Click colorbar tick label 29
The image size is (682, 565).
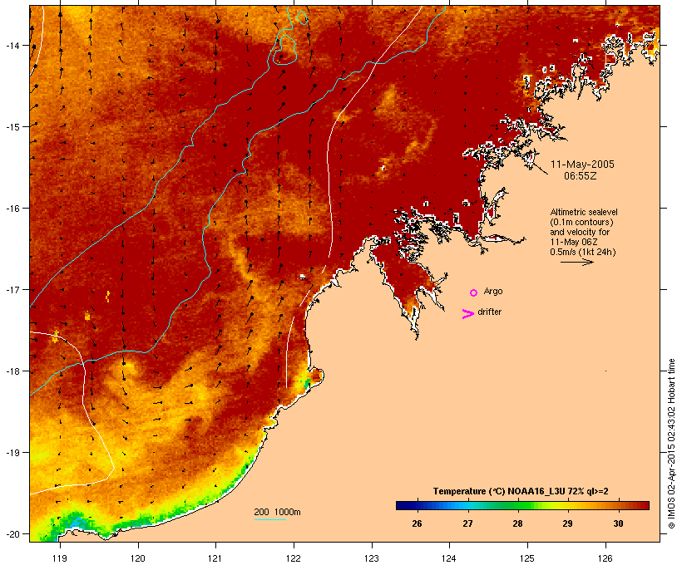pos(567,523)
